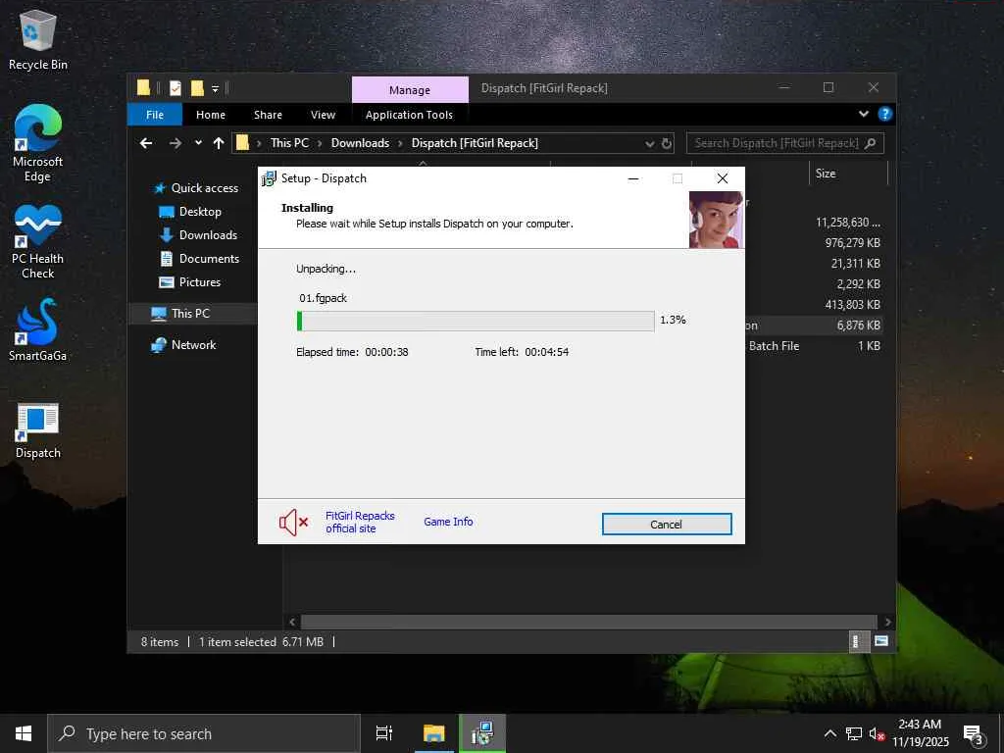Viewport: 1004px width, 753px height.
Task: Switch to details view layout icon
Action: click(x=857, y=641)
